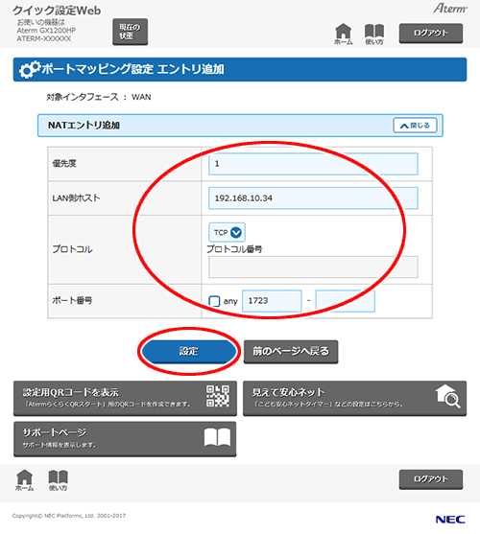The image size is (480, 534).
Task: Open the TCP protocol dropdown
Action: coord(227,232)
